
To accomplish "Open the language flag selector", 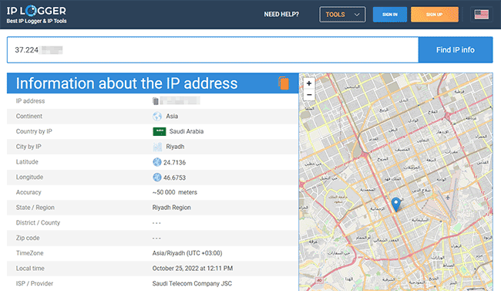I will click(481, 15).
